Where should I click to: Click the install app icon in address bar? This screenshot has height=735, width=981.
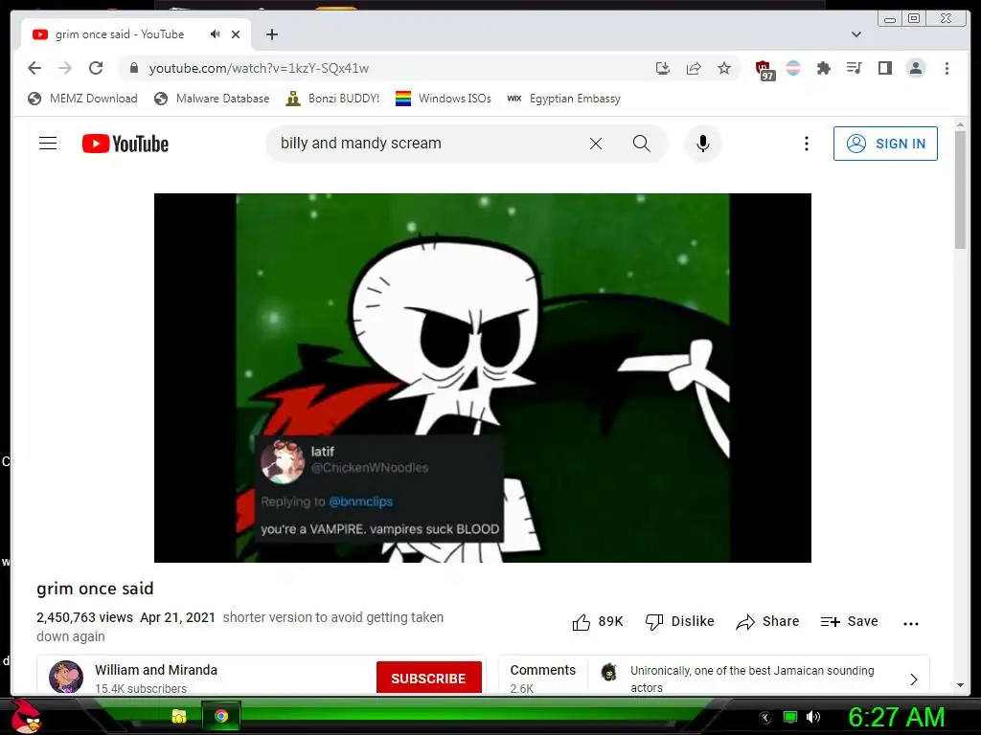click(x=663, y=68)
